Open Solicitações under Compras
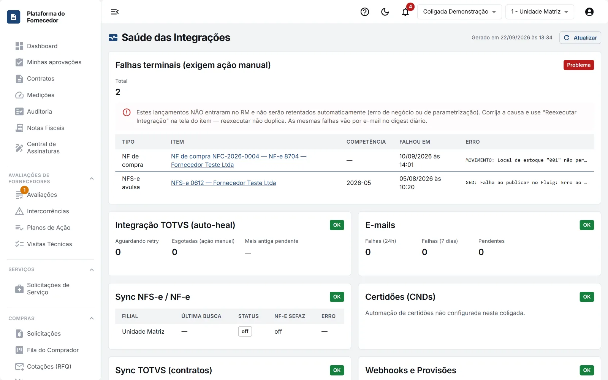608x380 pixels. click(x=51, y=334)
